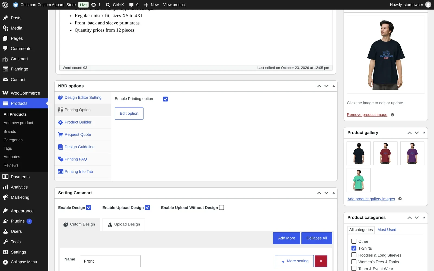This screenshot has height=271, width=434.
Task: Click the Analytics bar chart icon
Action: (x=5, y=187)
